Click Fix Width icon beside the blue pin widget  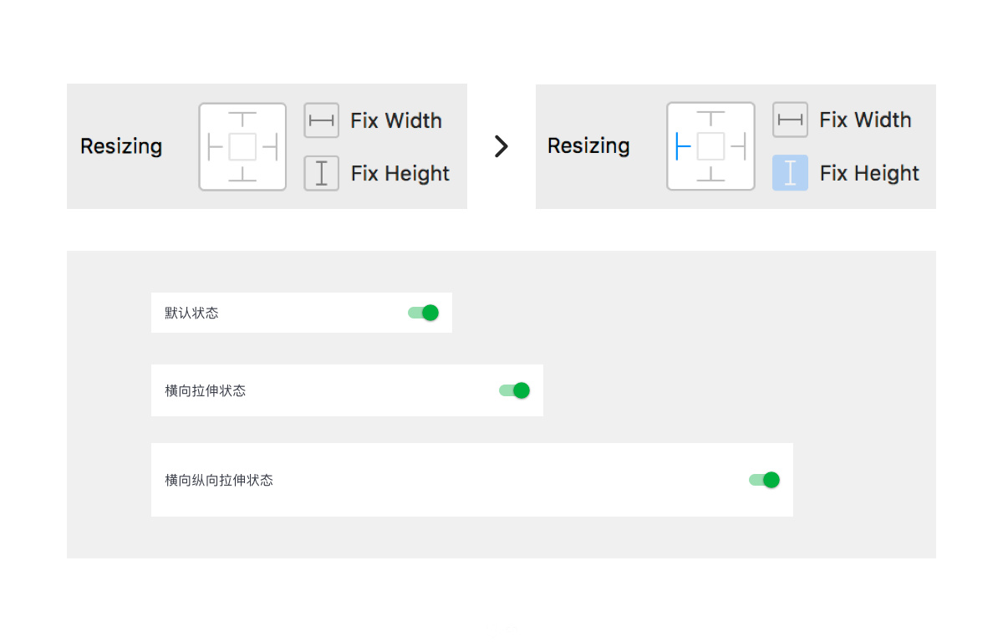790,120
